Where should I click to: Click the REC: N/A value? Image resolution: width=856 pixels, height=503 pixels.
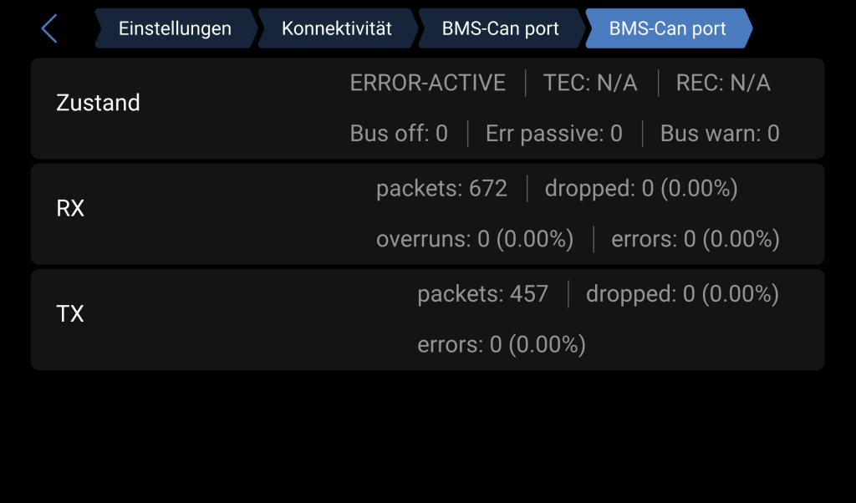point(723,83)
